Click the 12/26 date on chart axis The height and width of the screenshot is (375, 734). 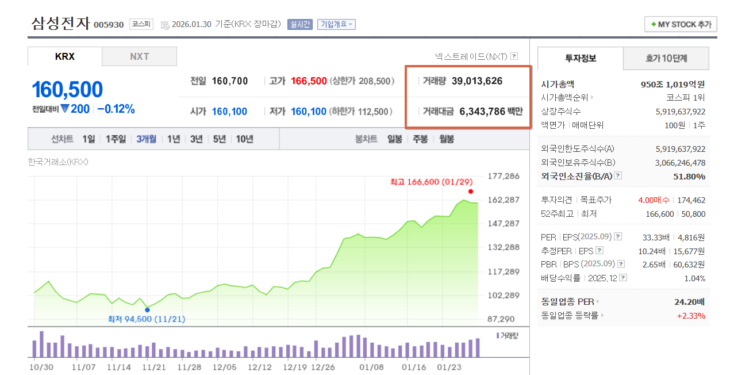coord(323,366)
